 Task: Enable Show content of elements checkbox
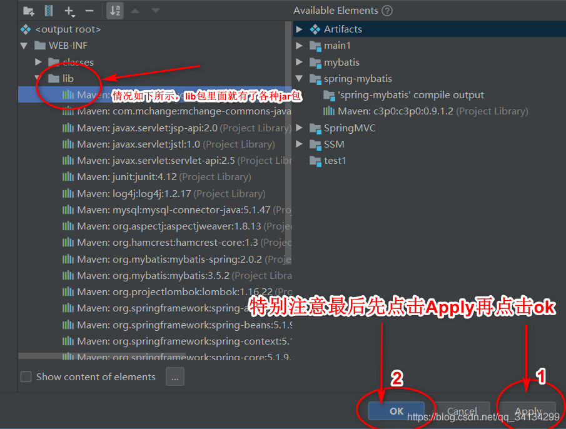click(x=26, y=376)
